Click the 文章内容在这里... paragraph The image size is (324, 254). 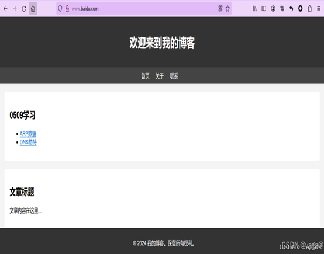click(25, 211)
